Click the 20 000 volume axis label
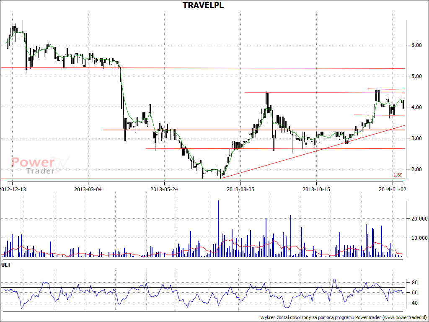Screen dimensions: 429x322 (419, 219)
